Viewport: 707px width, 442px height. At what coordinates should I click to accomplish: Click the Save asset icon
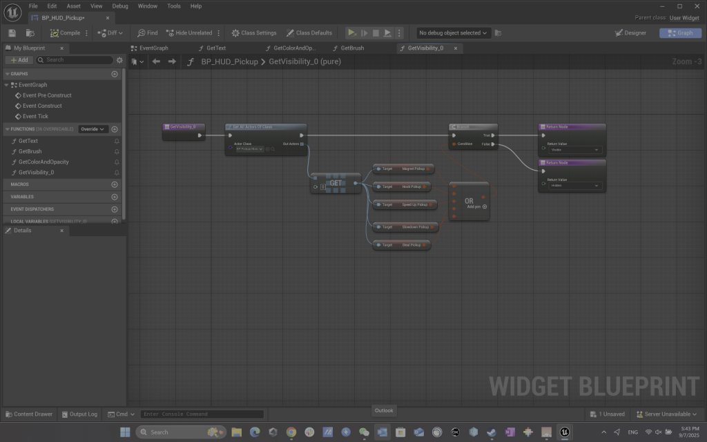point(12,32)
